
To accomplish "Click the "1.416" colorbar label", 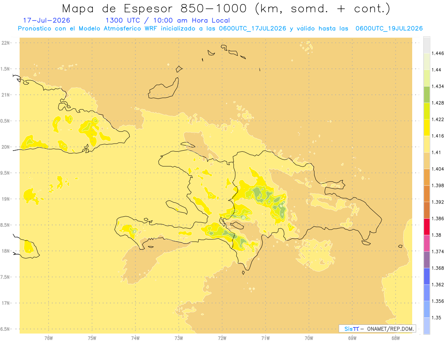I will pyautogui.click(x=438, y=136).
